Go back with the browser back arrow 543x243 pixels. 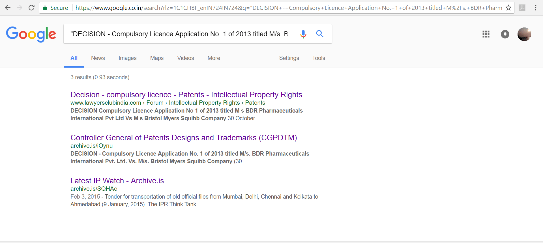pos(8,8)
